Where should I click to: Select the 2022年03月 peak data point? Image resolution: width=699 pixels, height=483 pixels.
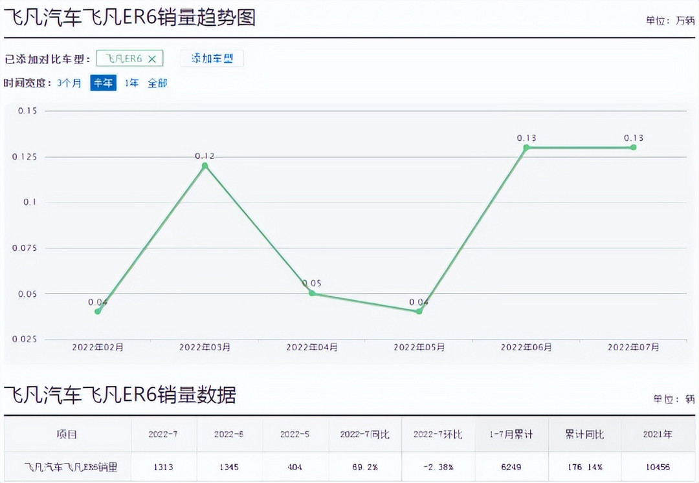205,166
